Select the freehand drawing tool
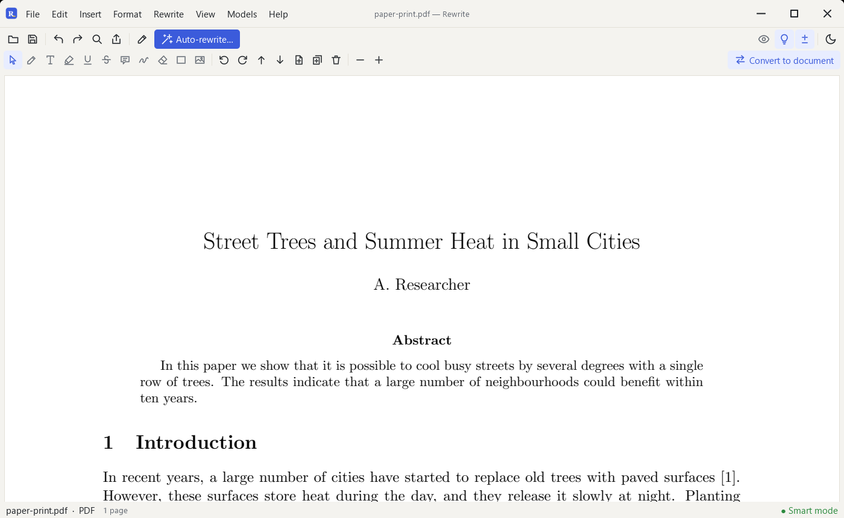Viewport: 844px width, 518px height. 143,60
